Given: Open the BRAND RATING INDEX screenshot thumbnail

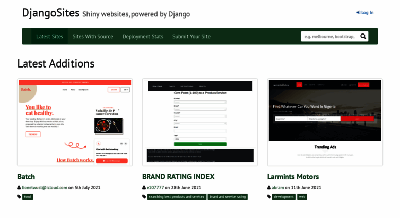Looking at the screenshot, I should 200,123.
